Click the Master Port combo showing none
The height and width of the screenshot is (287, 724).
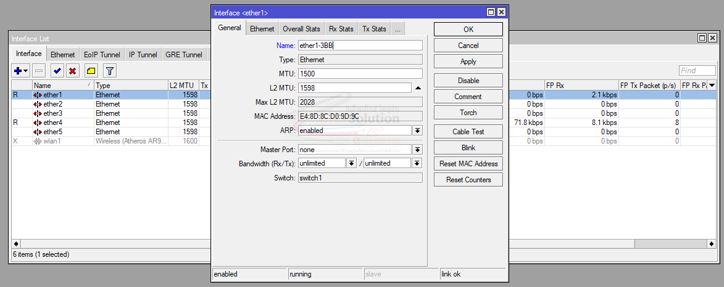click(x=355, y=150)
